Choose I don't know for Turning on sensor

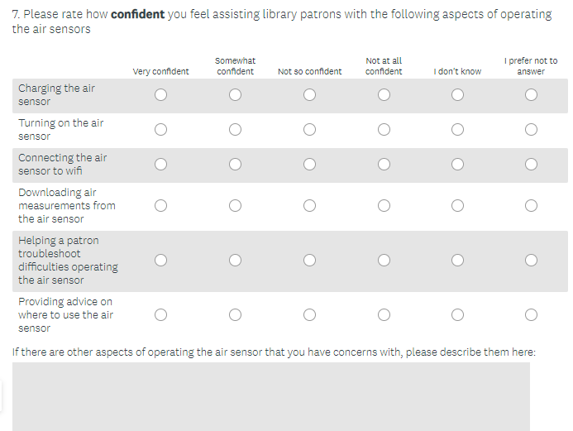[x=457, y=129]
